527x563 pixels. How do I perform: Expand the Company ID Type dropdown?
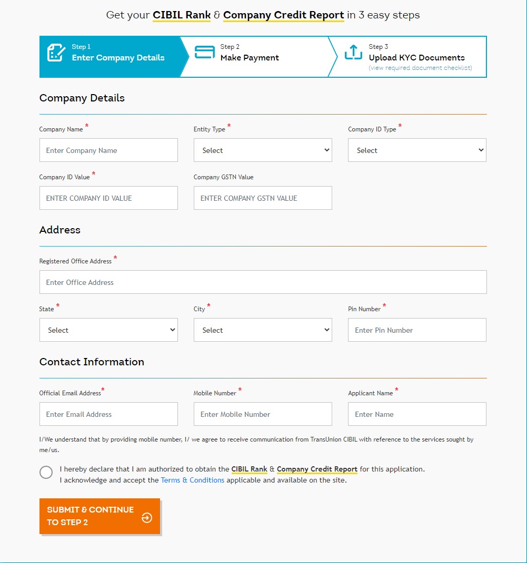click(417, 150)
